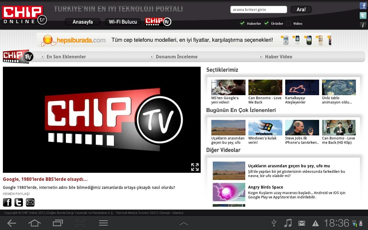Open the hepsiburada.com banner ad

pyautogui.click(x=184, y=40)
